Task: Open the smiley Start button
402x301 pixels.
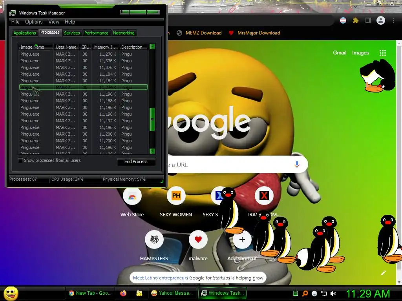Action: (11, 293)
